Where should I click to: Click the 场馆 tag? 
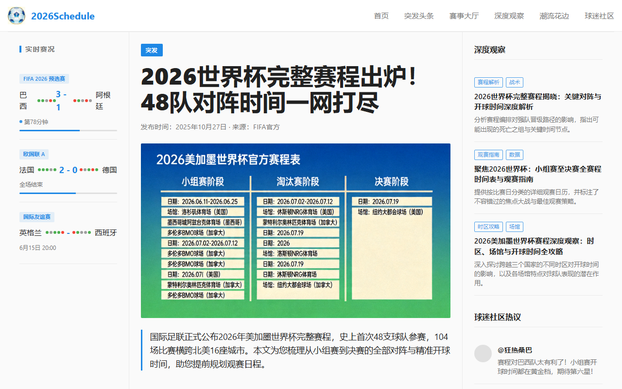pyautogui.click(x=515, y=227)
